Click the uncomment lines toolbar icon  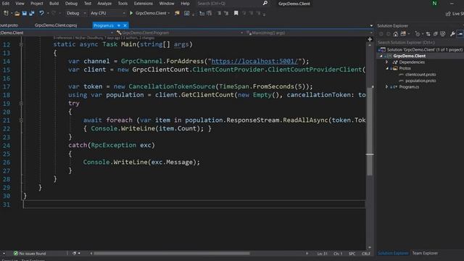coord(226,13)
